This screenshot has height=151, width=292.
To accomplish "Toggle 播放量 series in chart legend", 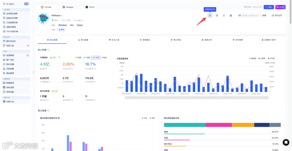I will 253,58.
